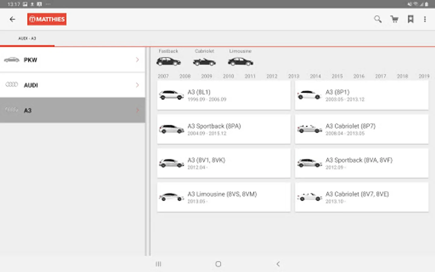Select year 2012 on the timeline
The width and height of the screenshot is (435, 272).
click(x=272, y=76)
